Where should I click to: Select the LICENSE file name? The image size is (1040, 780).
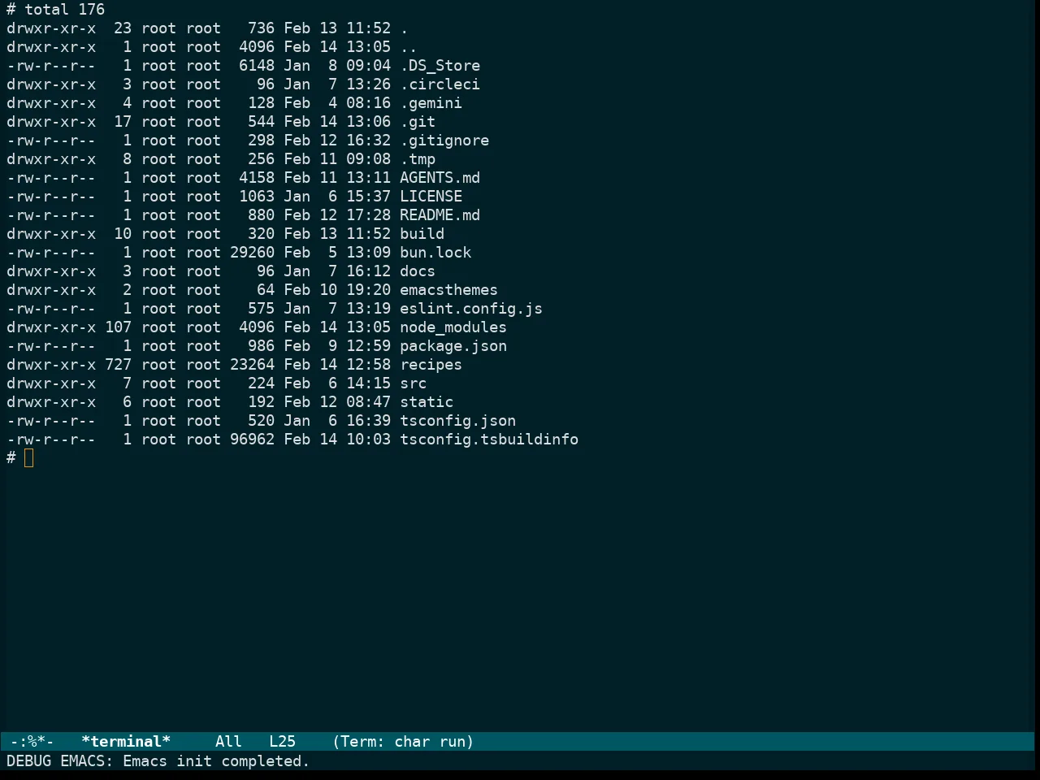(431, 197)
